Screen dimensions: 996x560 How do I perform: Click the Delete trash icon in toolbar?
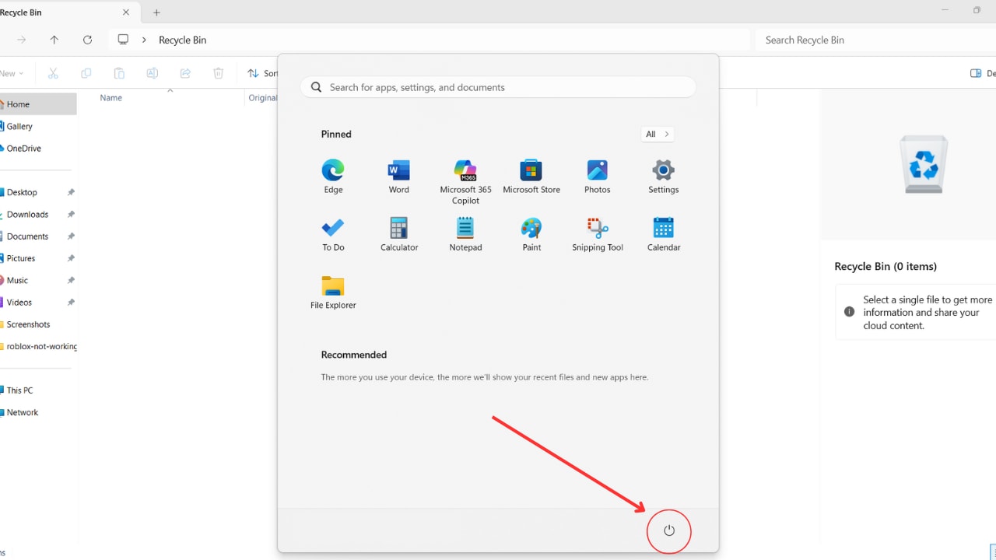pos(219,73)
